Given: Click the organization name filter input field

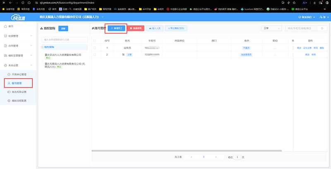Looking at the screenshot, I should tap(65, 40).
